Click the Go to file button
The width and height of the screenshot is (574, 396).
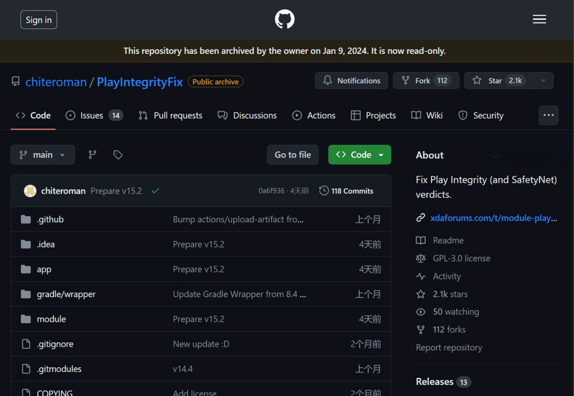[x=293, y=155]
